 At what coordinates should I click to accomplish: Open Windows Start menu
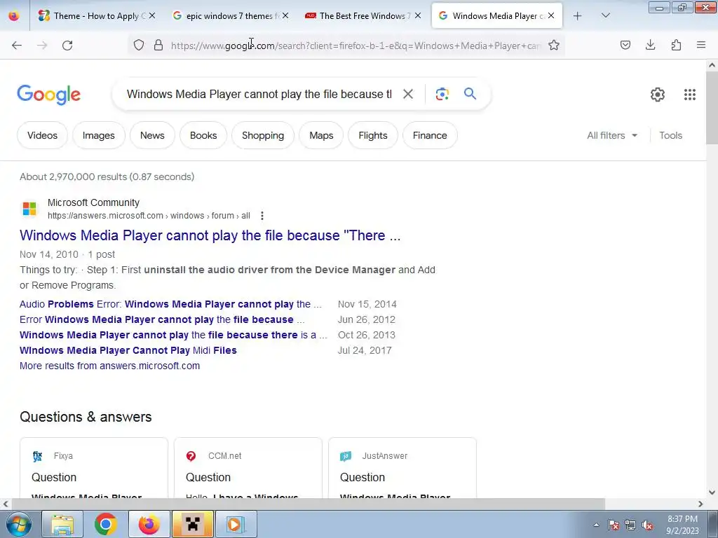(x=19, y=524)
